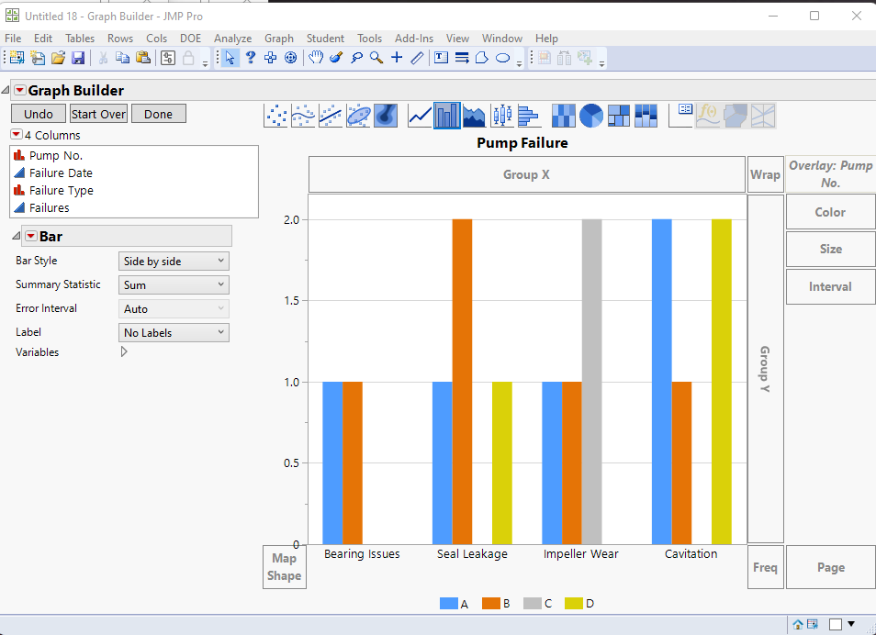Select the Help question mark tool
Viewport: 876px width, 635px height.
(251, 58)
